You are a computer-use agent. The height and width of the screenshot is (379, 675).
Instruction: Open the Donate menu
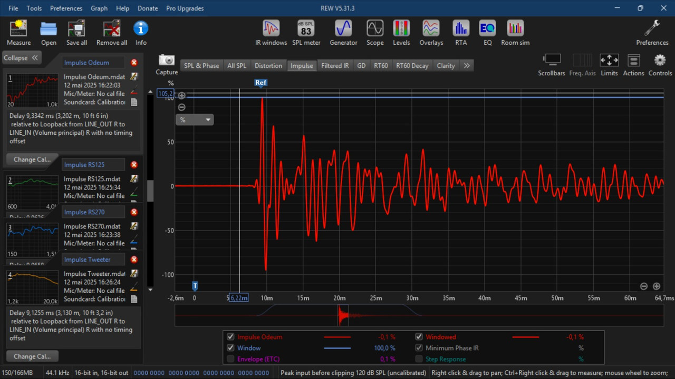(148, 8)
